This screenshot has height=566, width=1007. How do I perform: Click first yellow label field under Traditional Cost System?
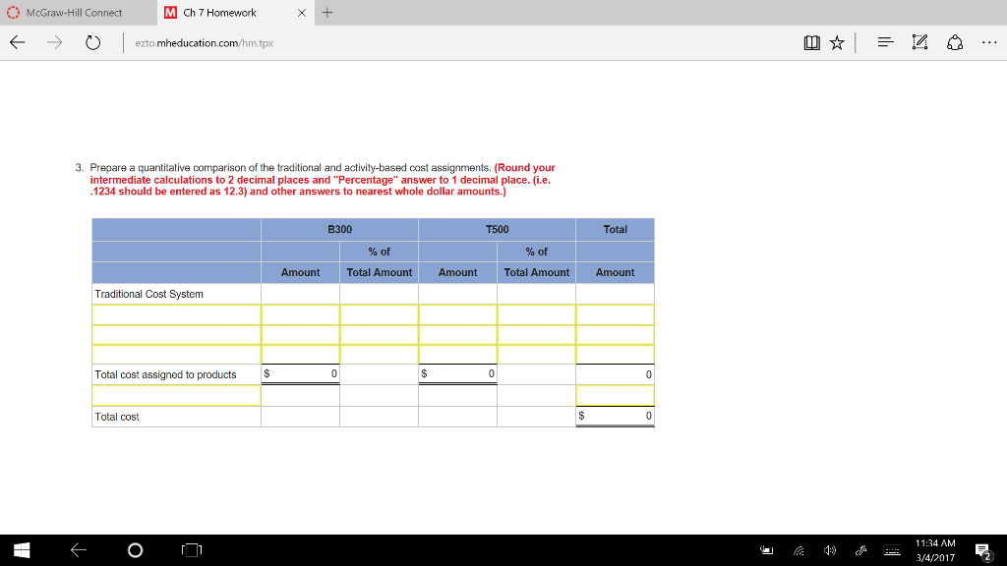[x=177, y=314]
